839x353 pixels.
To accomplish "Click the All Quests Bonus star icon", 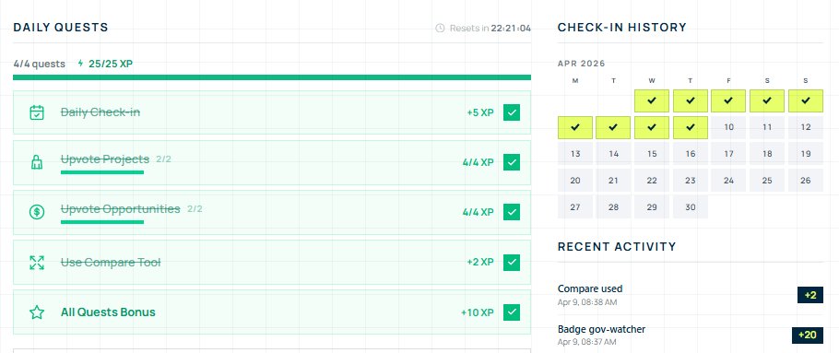I will click(x=36, y=312).
